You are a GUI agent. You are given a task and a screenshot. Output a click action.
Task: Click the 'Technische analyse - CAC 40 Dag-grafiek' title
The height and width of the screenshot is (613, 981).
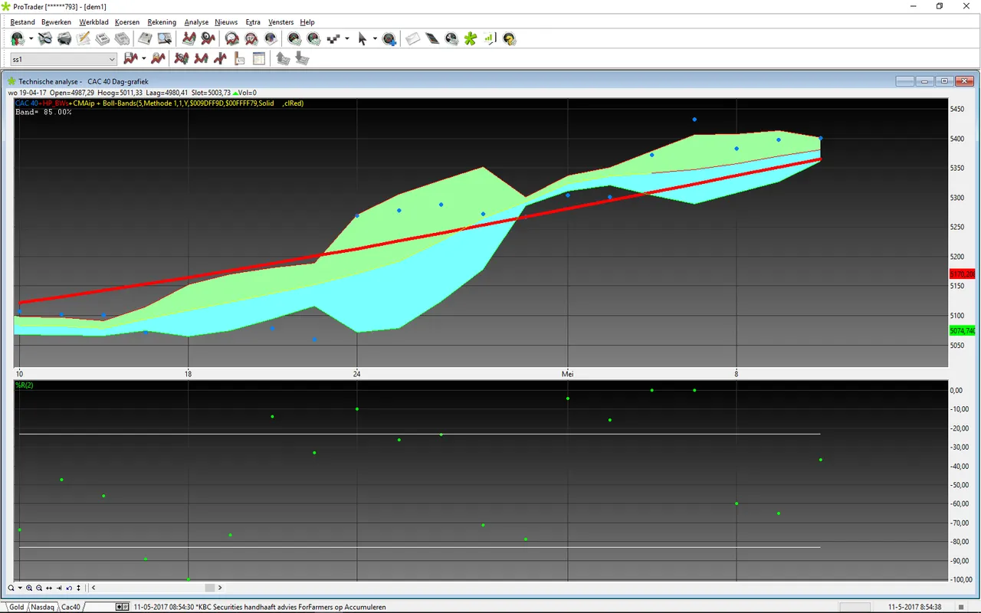coord(84,81)
